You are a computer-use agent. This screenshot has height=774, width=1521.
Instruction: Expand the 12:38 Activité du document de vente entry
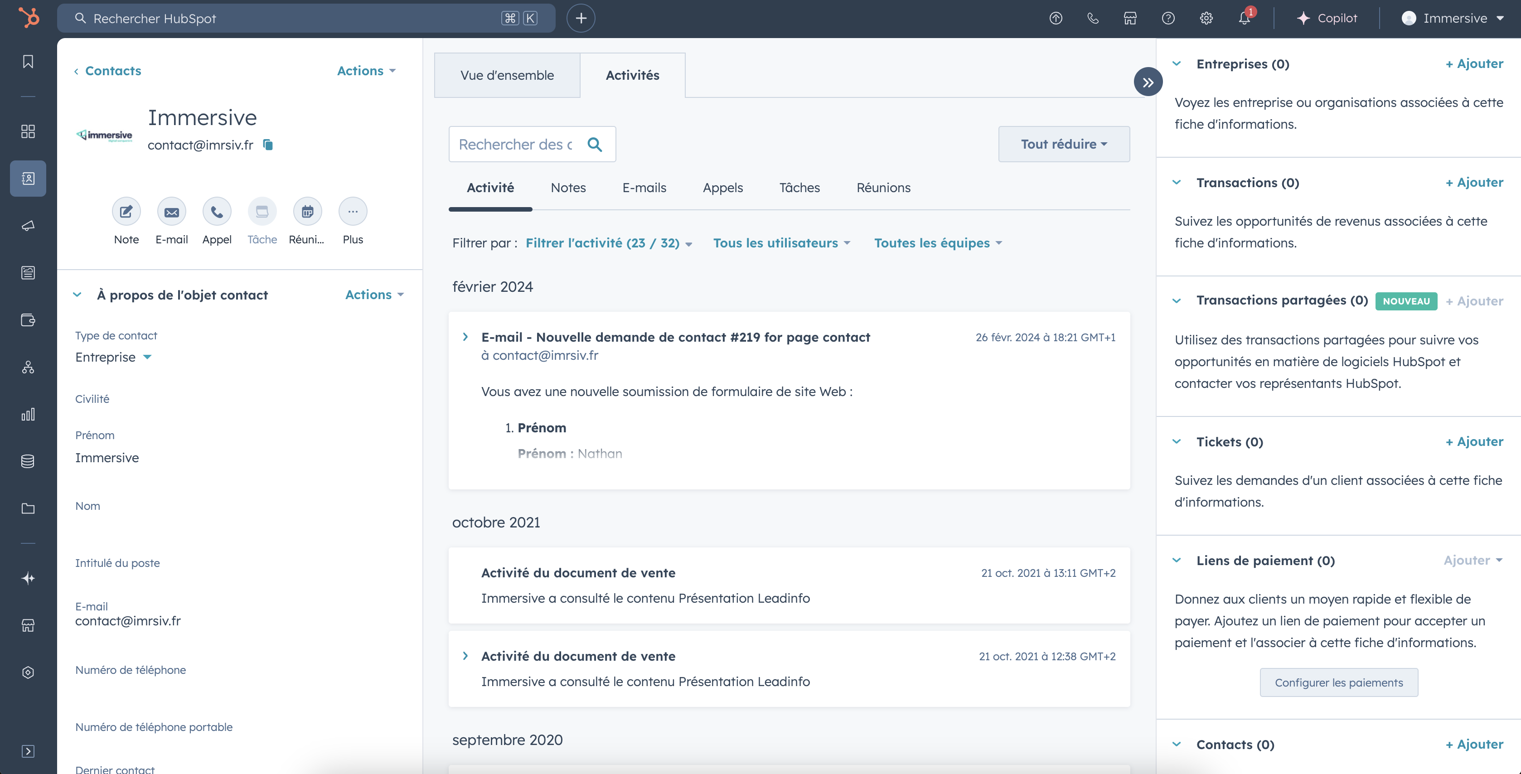point(465,656)
